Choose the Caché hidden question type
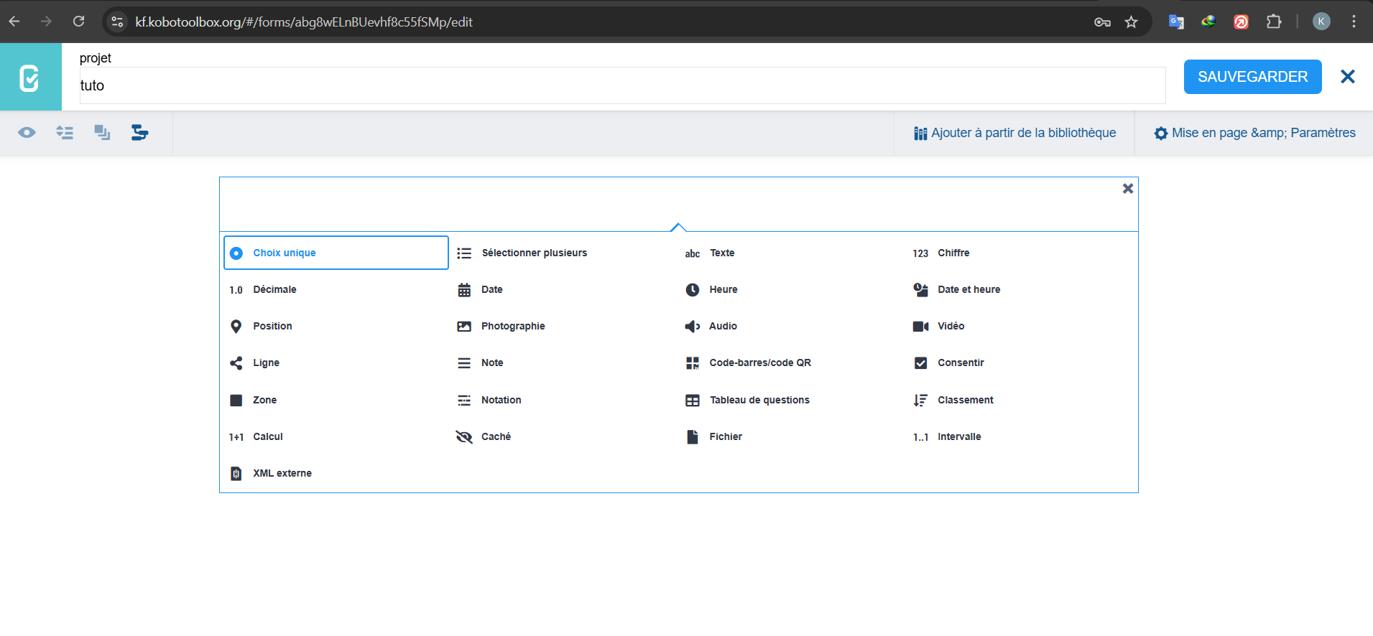1373x636 pixels. pyautogui.click(x=495, y=436)
